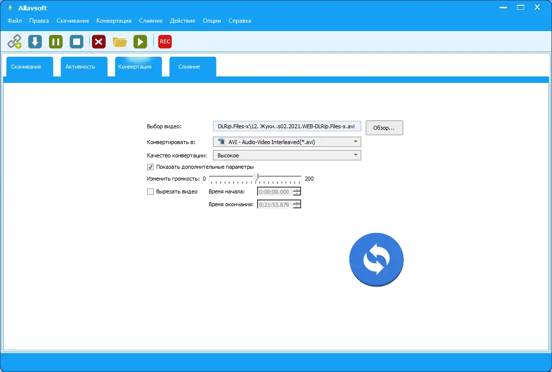Maximize the Allavsoft window
Image resolution: width=552 pixels, height=372 pixels.
click(521, 7)
